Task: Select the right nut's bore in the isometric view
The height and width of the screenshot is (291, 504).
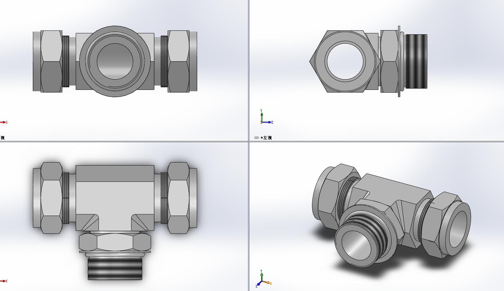Action: (458, 229)
